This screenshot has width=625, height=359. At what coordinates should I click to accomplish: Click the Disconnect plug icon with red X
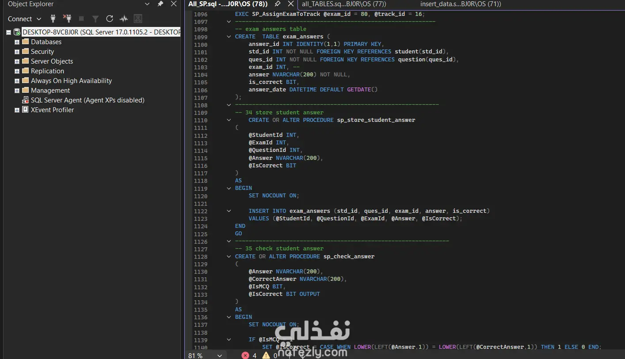click(x=67, y=19)
